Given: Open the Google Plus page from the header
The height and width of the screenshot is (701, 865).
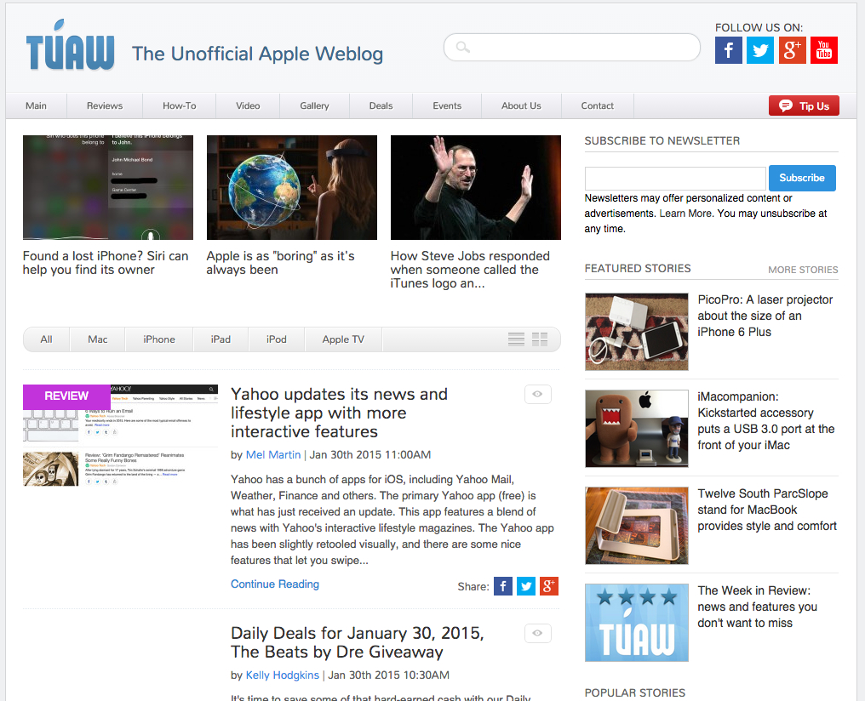Looking at the screenshot, I should click(x=792, y=50).
